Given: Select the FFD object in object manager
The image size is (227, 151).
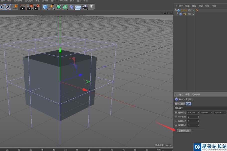Looking at the screenshot, I should tap(184, 14).
